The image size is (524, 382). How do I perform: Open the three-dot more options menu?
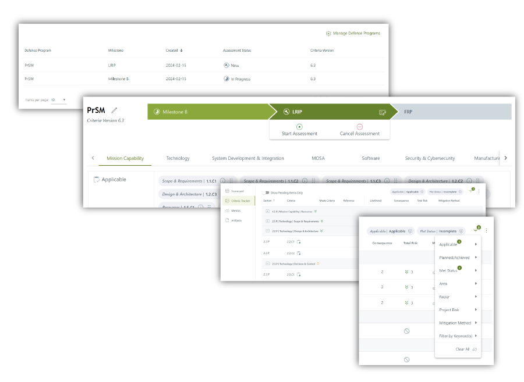point(486,231)
